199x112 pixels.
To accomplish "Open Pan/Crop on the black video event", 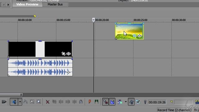I will pos(63,54).
